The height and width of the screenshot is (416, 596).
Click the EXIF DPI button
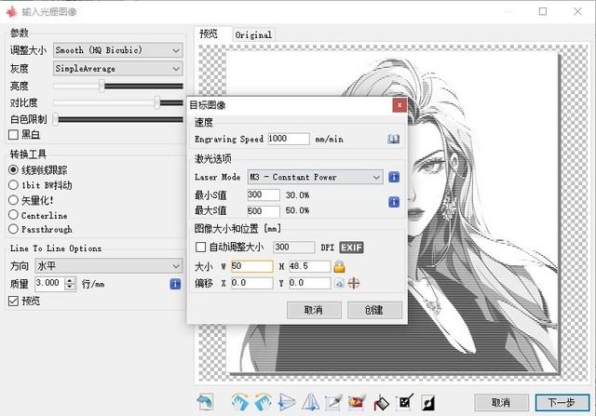pos(351,248)
